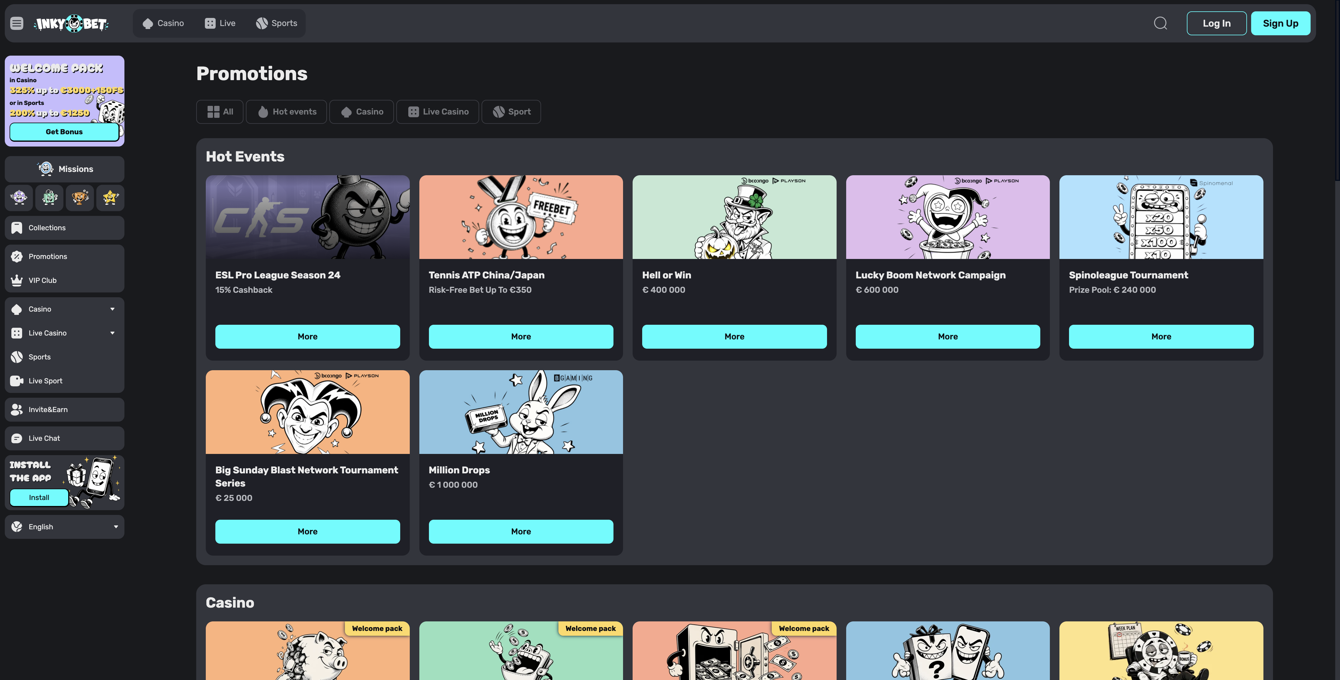Click the Sign Up button

[x=1280, y=23]
